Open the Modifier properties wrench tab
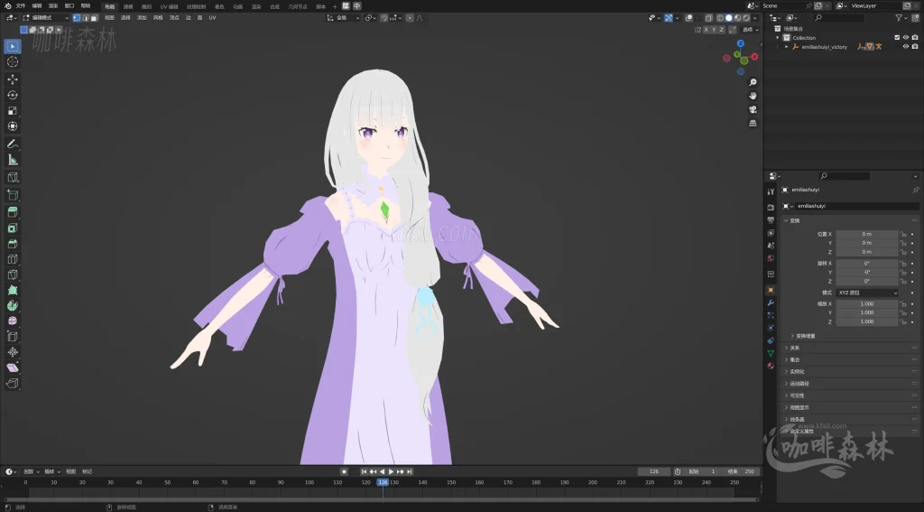 coord(771,303)
